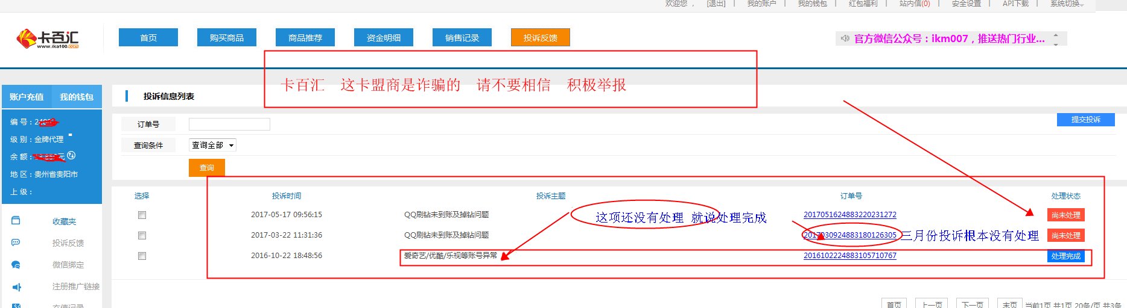Click the 地区：贵州省贵阳市 info line
This screenshot has height=308, width=1127.
pyautogui.click(x=44, y=174)
